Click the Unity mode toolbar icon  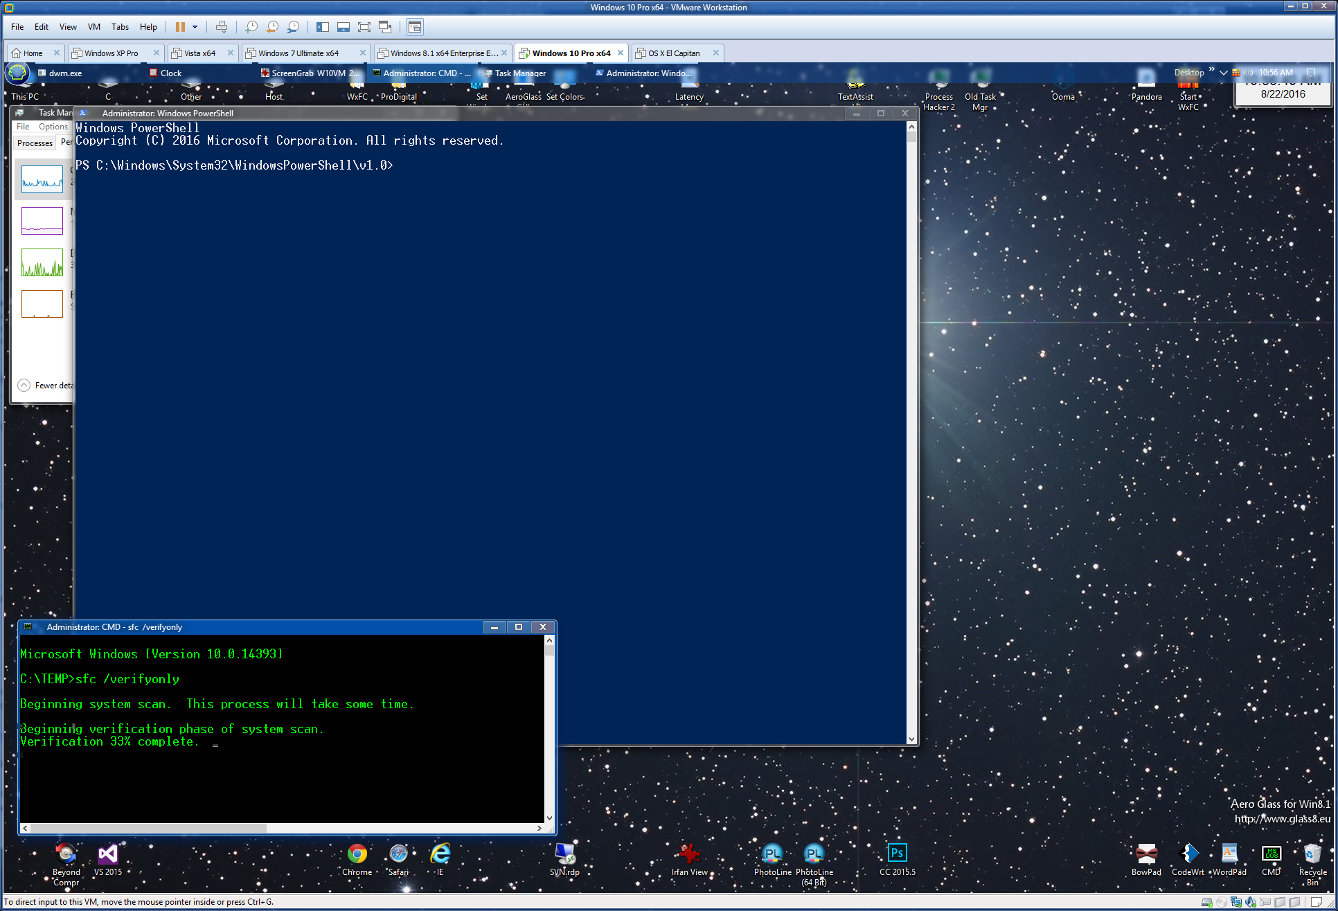click(385, 27)
